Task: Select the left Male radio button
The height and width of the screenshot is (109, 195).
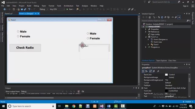Action: click(x=18, y=31)
